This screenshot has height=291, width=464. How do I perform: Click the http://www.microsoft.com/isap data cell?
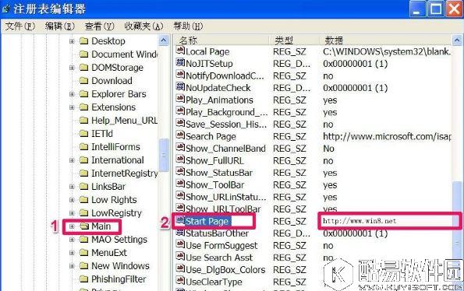coord(387,137)
